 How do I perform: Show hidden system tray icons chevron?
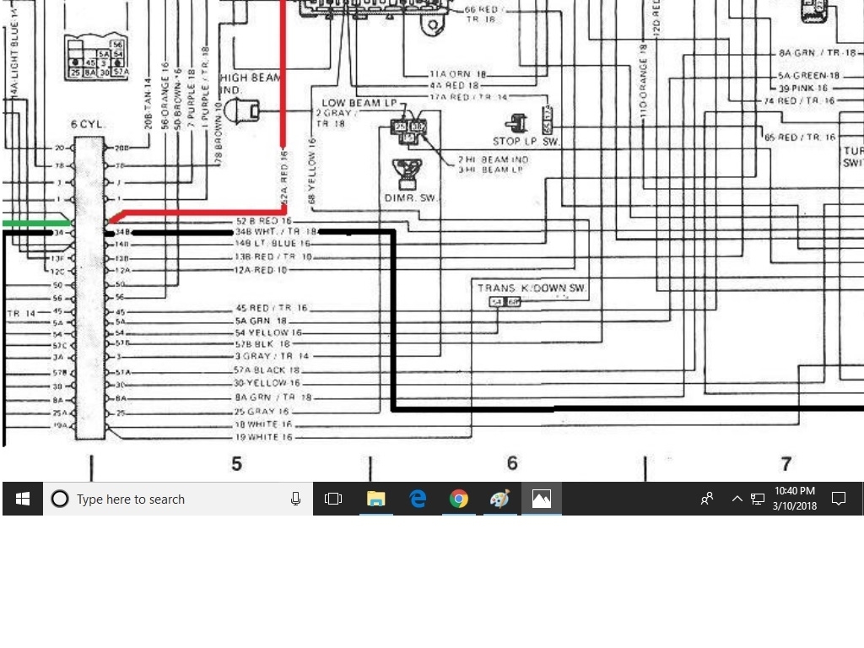click(x=737, y=499)
